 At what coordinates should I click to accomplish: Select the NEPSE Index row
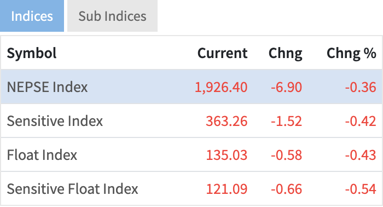coord(191,87)
